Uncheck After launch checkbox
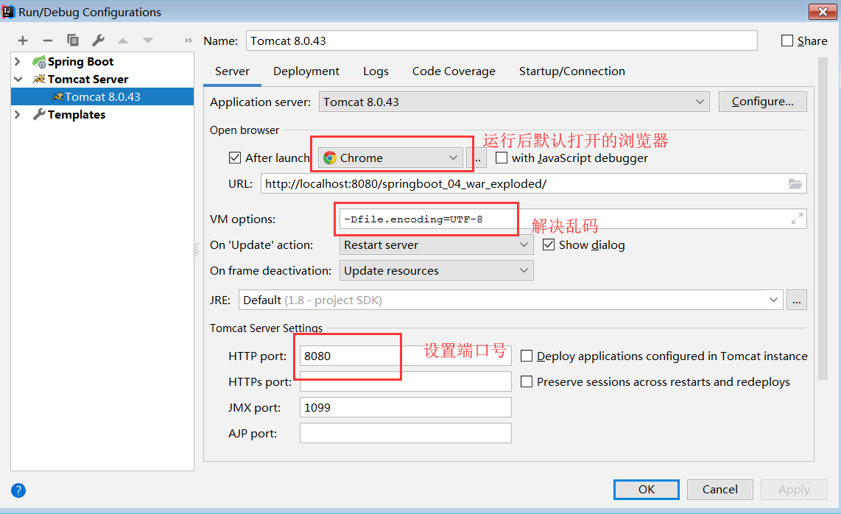 coord(234,158)
